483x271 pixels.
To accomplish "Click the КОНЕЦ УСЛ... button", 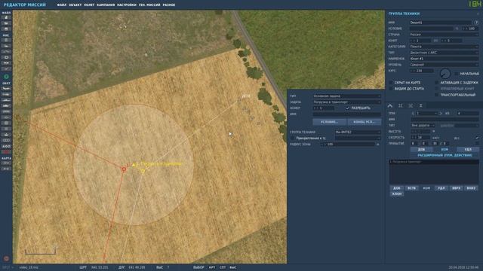I will coord(365,122).
